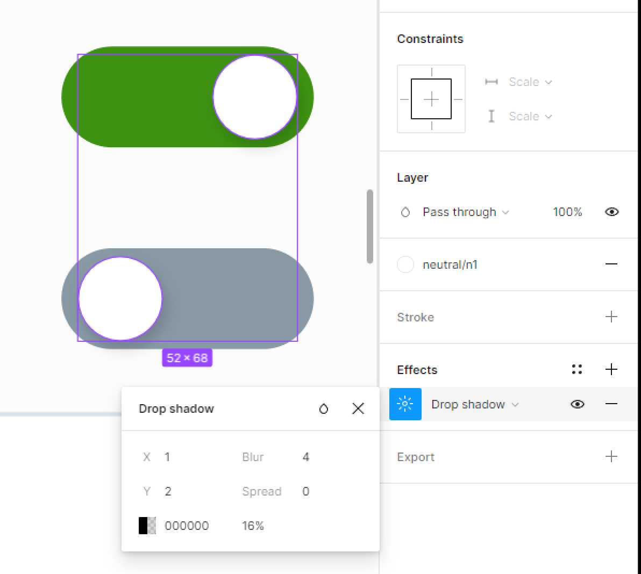Open effect styles four-dot icon
The image size is (641, 574).
(577, 369)
